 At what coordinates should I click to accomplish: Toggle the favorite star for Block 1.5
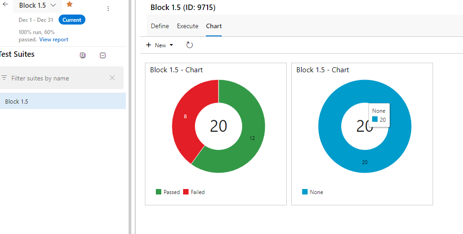pos(70,4)
